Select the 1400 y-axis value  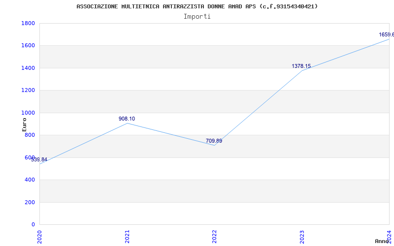(28, 68)
